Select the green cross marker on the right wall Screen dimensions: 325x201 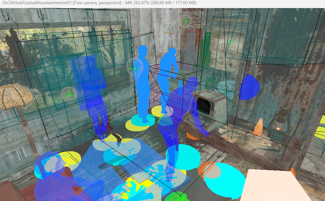(230, 42)
